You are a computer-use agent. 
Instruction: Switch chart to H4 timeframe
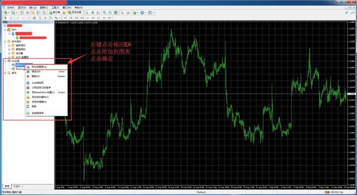[93, 17]
